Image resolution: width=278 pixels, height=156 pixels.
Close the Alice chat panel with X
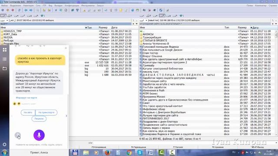(x=66, y=48)
